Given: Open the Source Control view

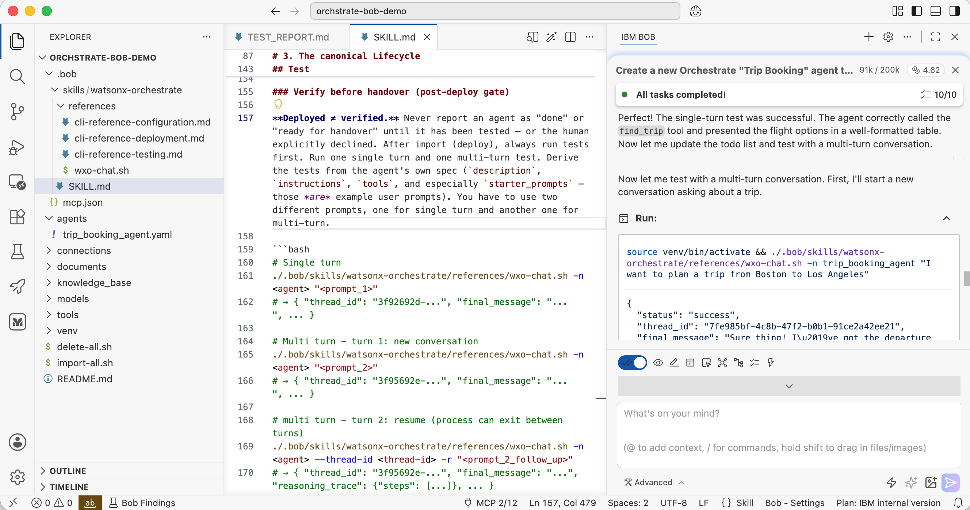Looking at the screenshot, I should coord(17,112).
